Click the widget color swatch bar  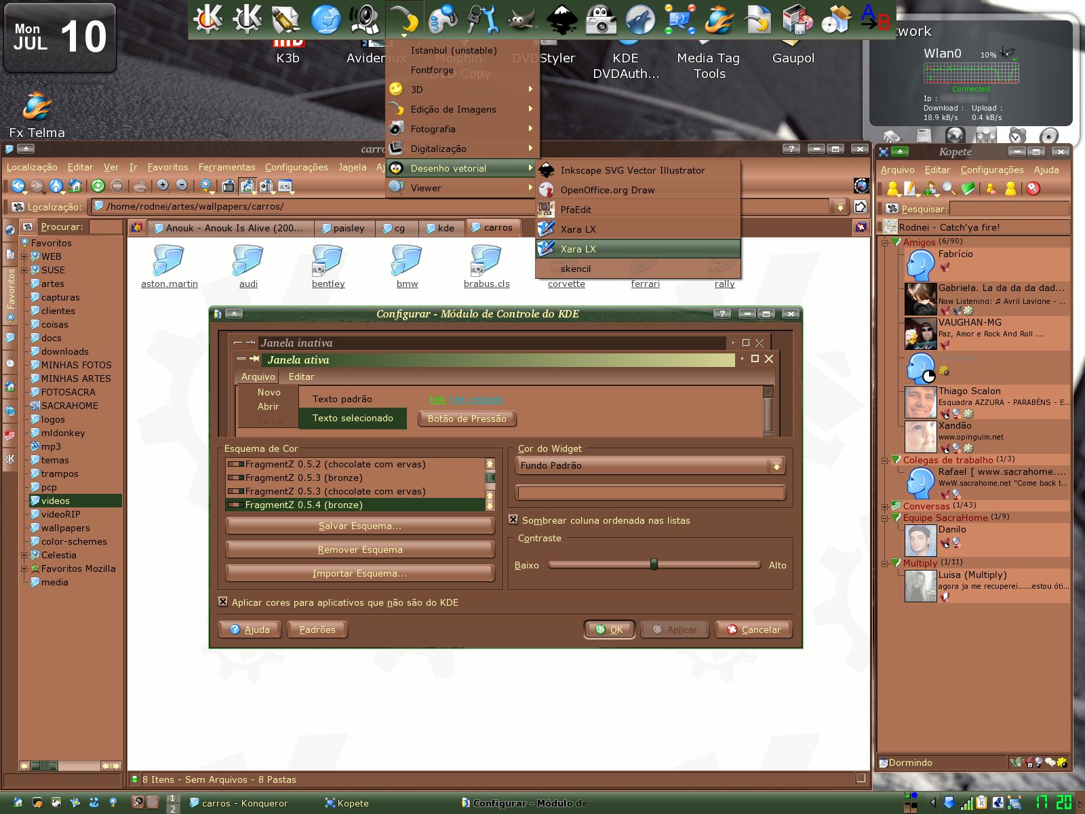pyautogui.click(x=650, y=492)
